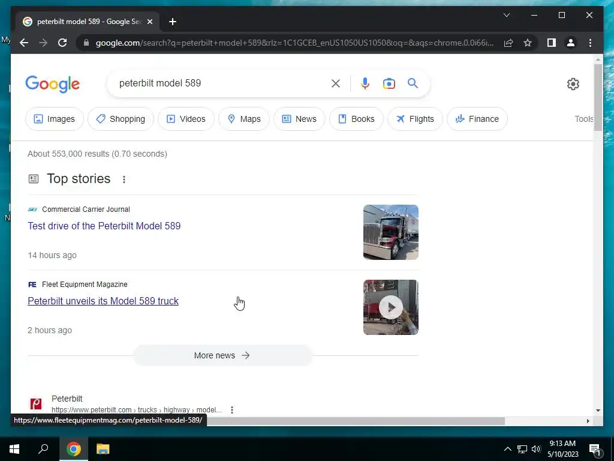Image resolution: width=614 pixels, height=461 pixels.
Task: Close the peterbilt model 589 tab
Action: tap(149, 22)
